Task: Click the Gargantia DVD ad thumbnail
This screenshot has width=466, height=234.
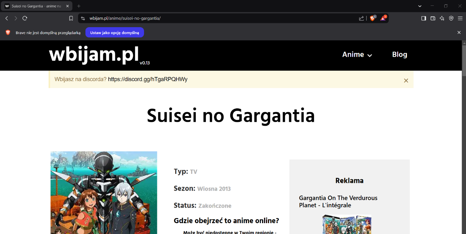Action: [x=347, y=224]
